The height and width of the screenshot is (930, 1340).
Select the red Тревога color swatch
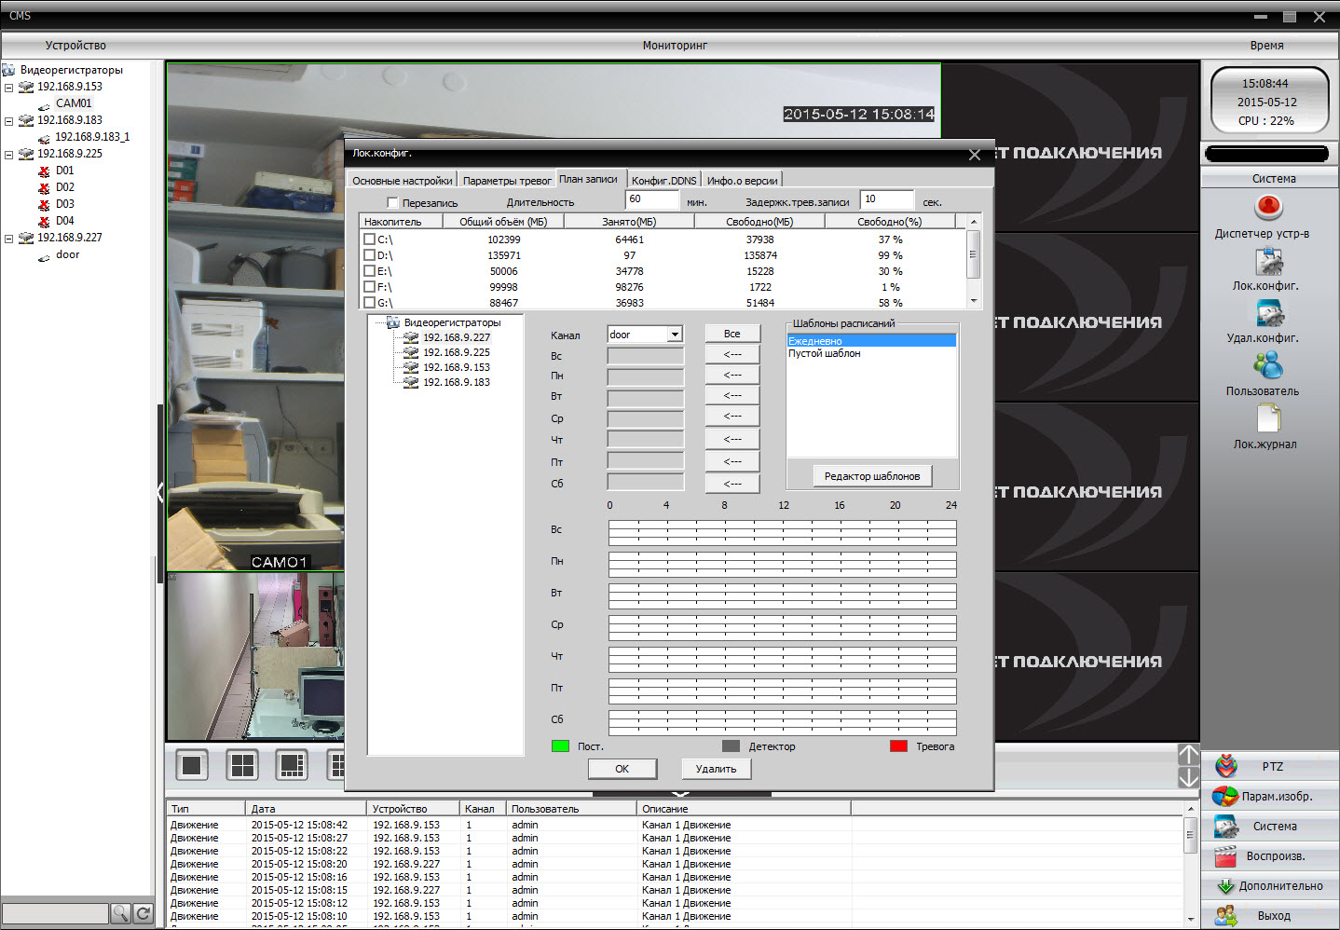[898, 746]
